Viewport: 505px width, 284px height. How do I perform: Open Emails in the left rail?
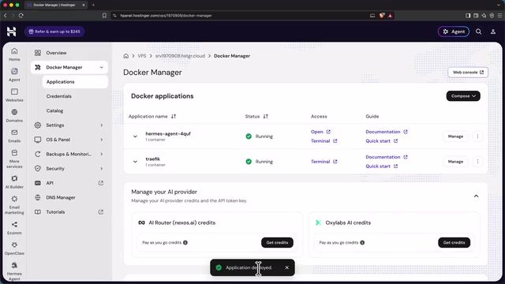[x=14, y=136]
